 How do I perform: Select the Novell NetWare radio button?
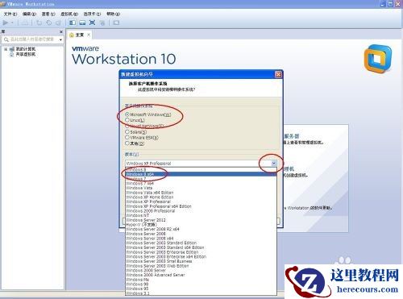[127, 126]
